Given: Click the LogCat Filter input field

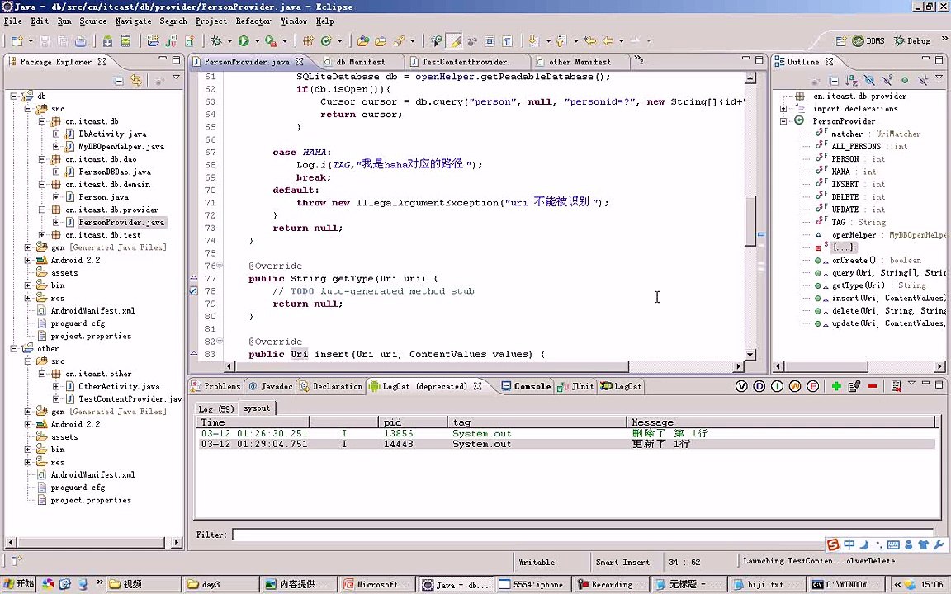Looking at the screenshot, I should [581, 535].
